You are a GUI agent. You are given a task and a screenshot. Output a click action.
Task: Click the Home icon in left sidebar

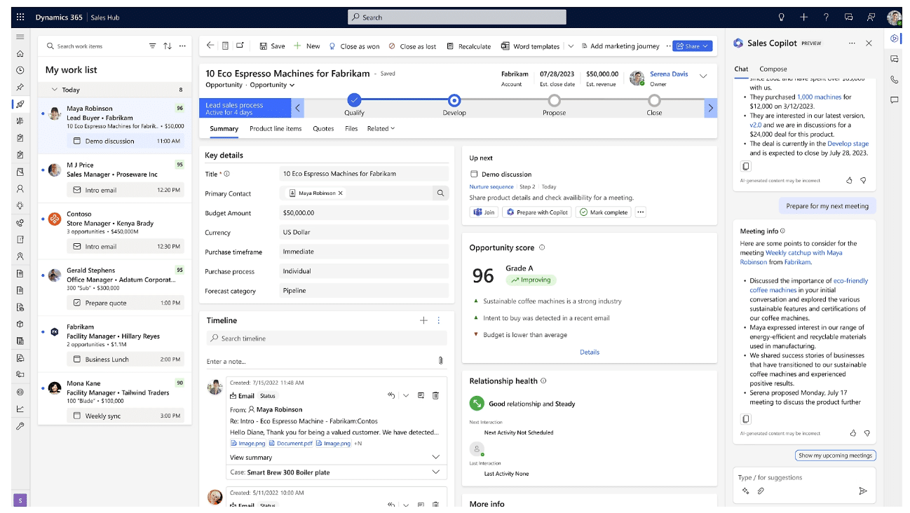[x=20, y=53]
